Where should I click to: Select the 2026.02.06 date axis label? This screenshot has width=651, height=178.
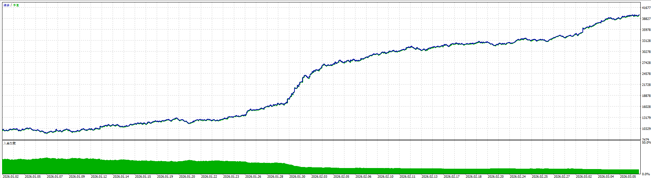[x=363, y=176]
